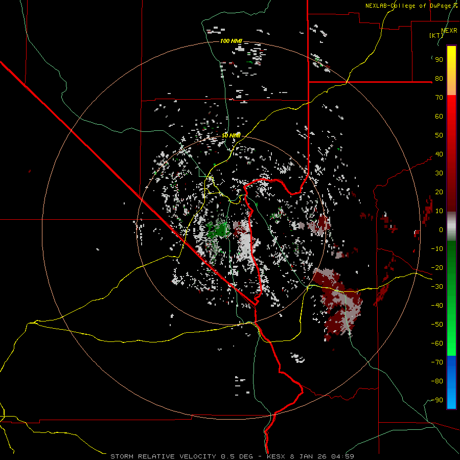Screen dimensions: 460x460
Task: Select the positive 80 scale value
Action: [439, 79]
